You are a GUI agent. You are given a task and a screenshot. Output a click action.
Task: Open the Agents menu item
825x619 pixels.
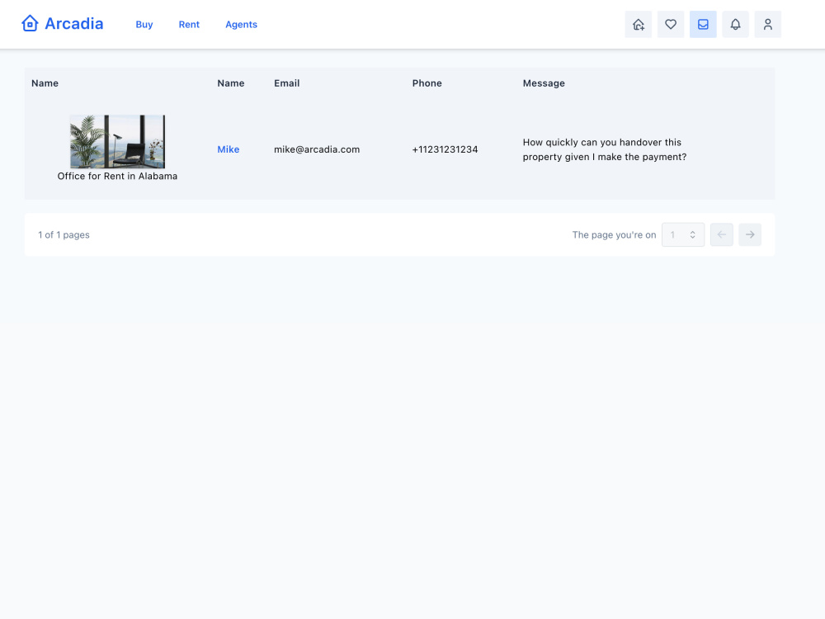click(x=241, y=24)
